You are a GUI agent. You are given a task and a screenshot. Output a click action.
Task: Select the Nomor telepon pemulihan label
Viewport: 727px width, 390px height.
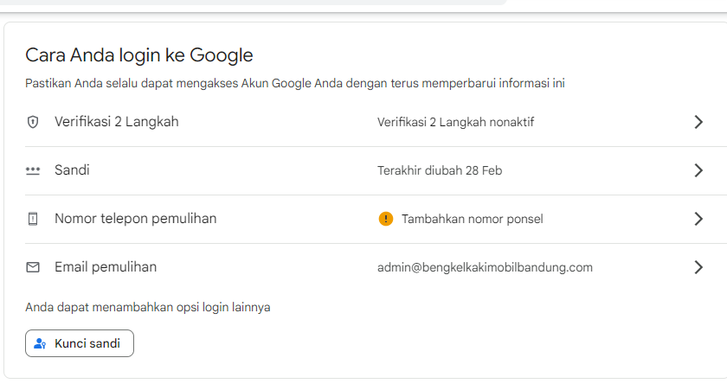pos(135,219)
